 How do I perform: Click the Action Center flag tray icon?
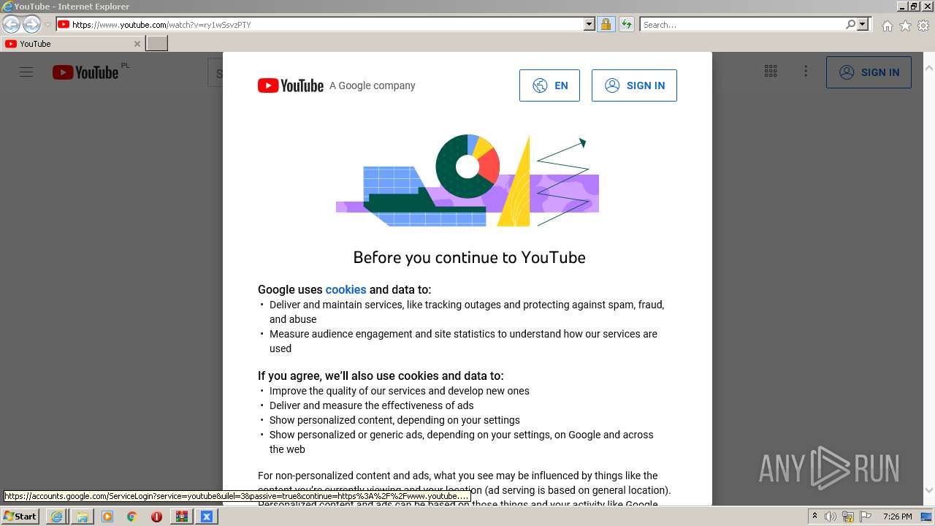[x=866, y=517]
